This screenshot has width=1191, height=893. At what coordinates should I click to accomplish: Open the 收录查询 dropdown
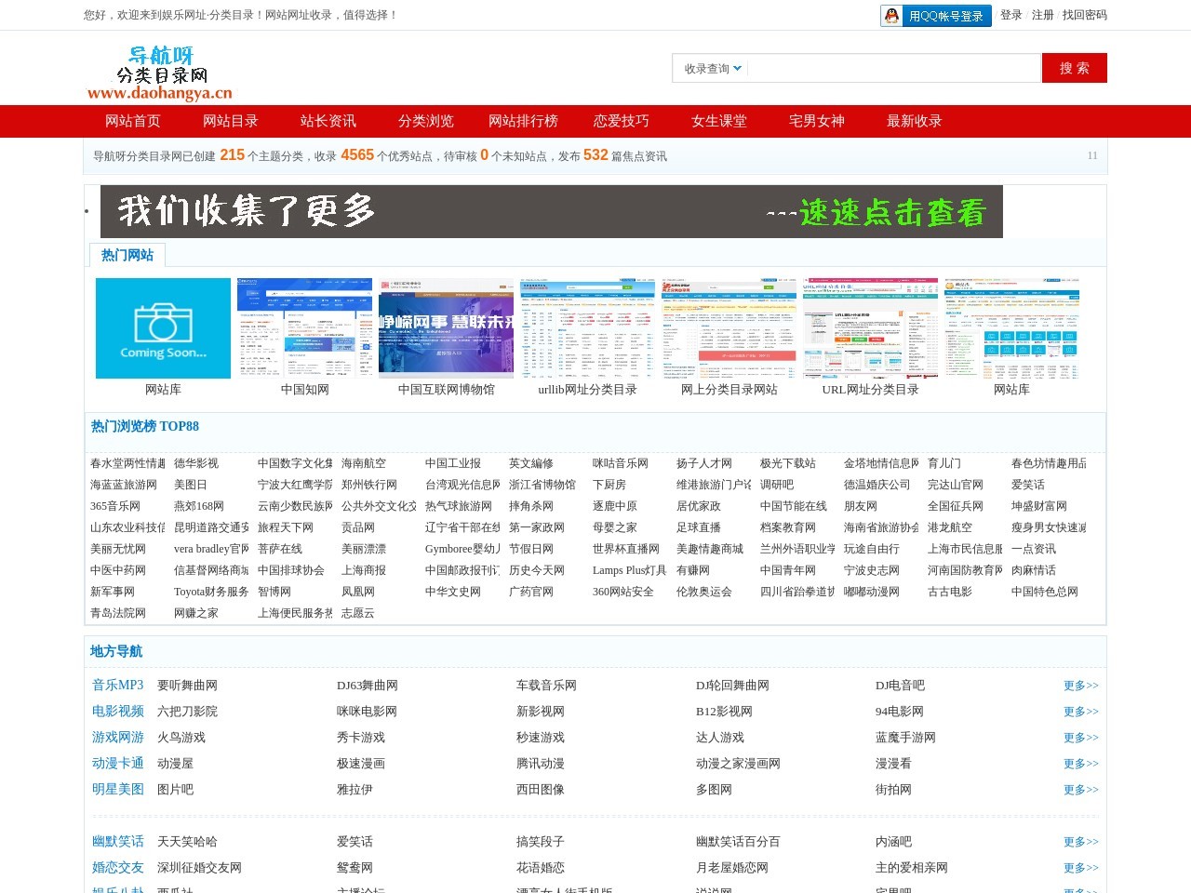709,68
